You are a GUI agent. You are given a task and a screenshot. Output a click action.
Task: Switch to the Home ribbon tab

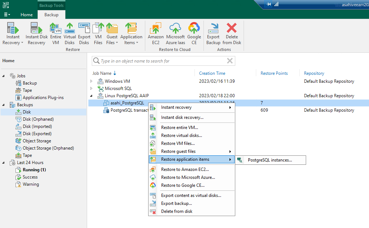[x=27, y=14]
